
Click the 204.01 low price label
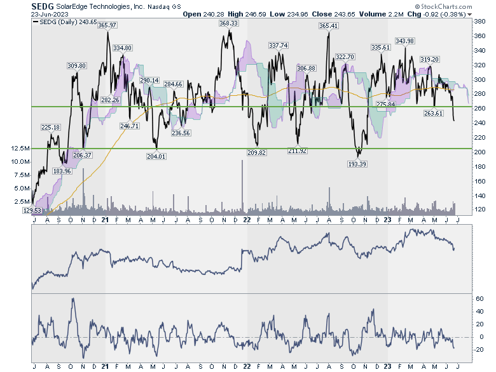click(x=156, y=156)
